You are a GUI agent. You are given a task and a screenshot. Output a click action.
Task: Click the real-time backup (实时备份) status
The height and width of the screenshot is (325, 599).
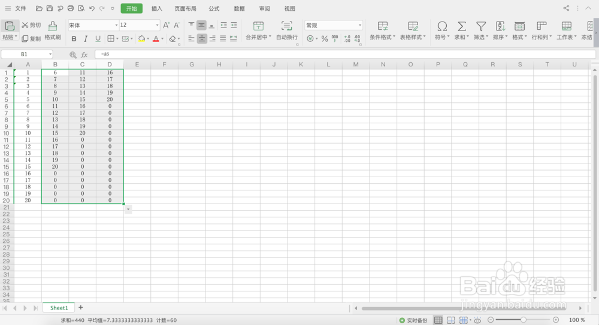click(413, 320)
